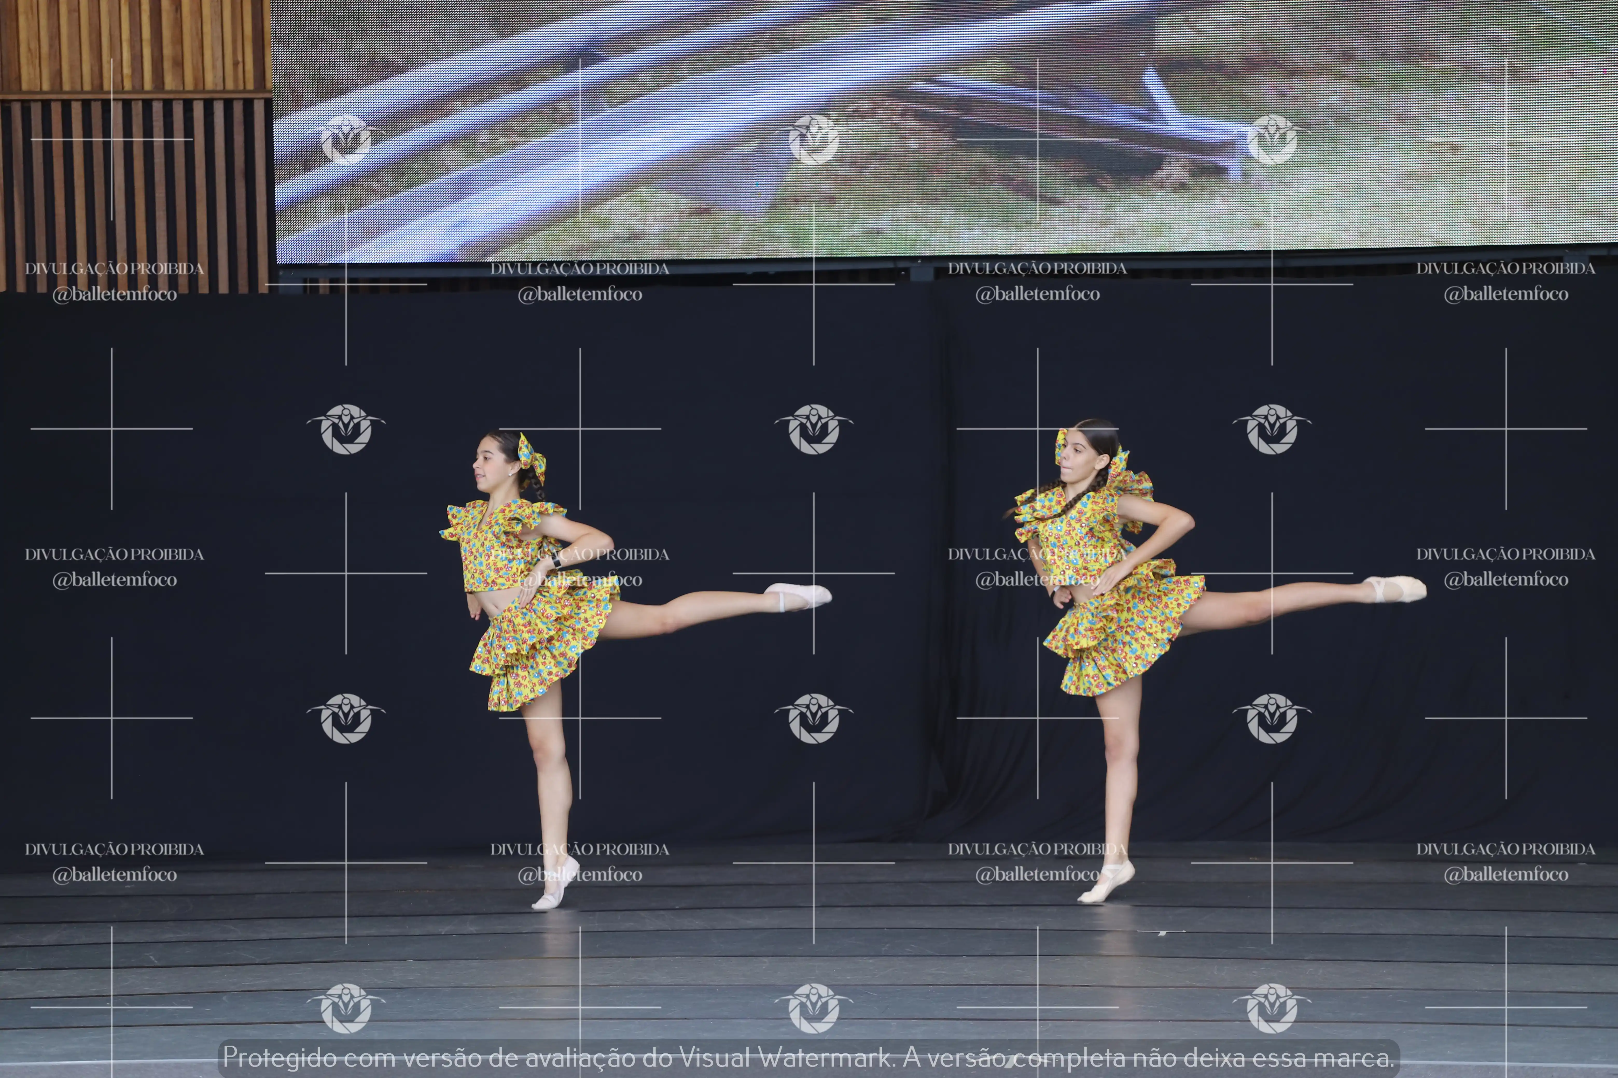Click the bottom-center camera logo on the stage floor

tap(814, 1008)
